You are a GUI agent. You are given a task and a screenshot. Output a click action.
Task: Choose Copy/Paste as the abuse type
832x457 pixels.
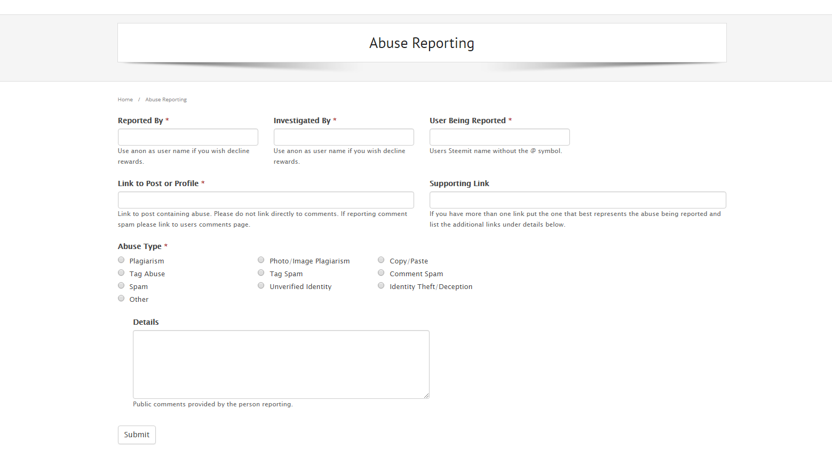point(381,260)
